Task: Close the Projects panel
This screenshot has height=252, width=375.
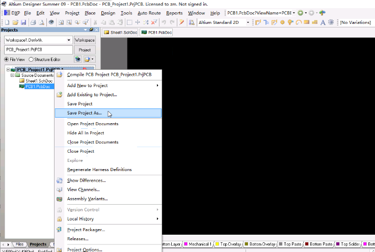Action: pos(97,30)
